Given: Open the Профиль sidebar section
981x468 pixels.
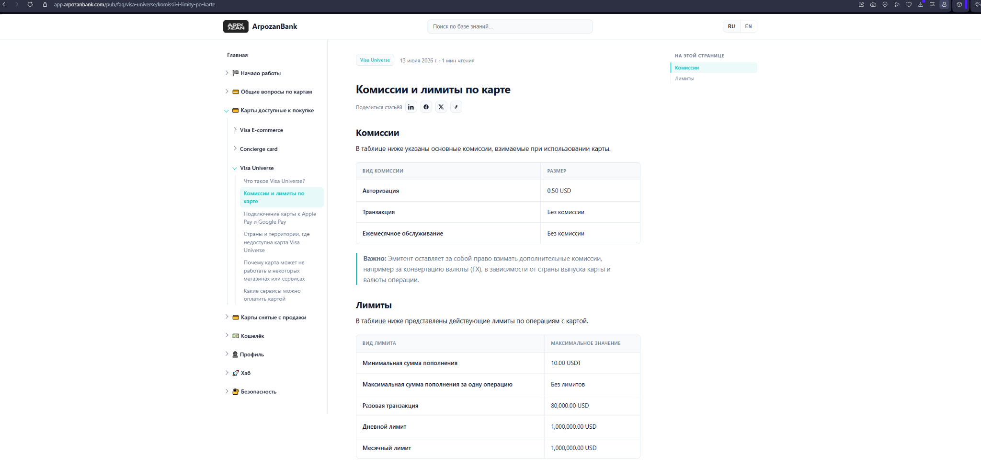Looking at the screenshot, I should pyautogui.click(x=252, y=354).
